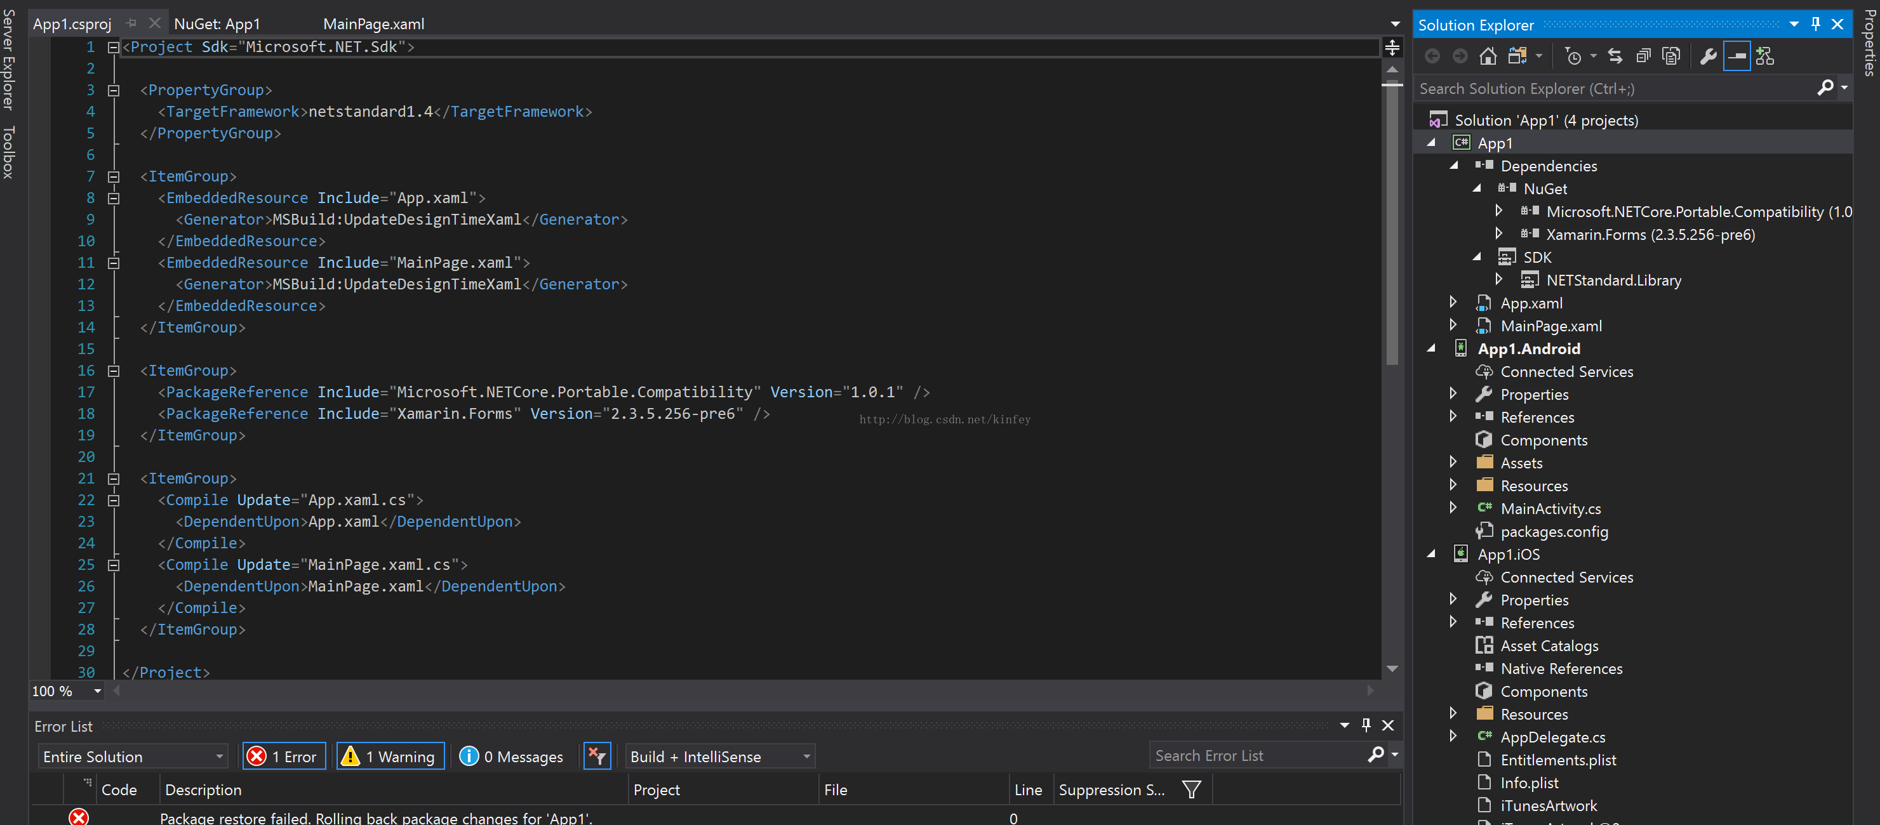Sort by the Project column header
This screenshot has height=825, width=1880.
tap(723, 789)
